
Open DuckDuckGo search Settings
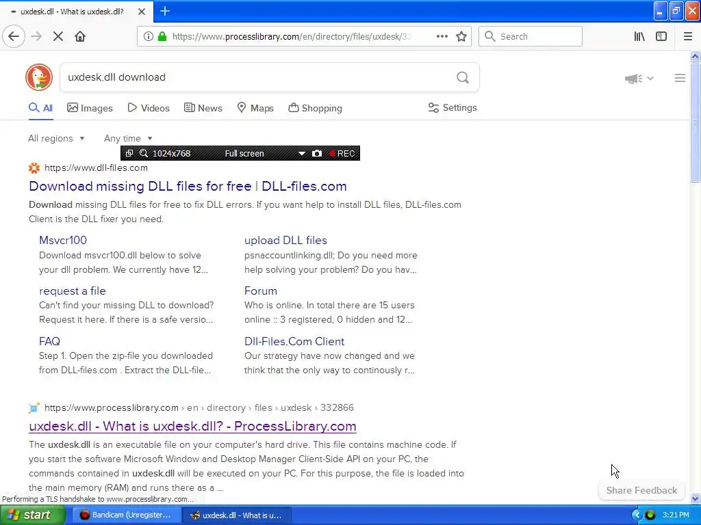453,107
